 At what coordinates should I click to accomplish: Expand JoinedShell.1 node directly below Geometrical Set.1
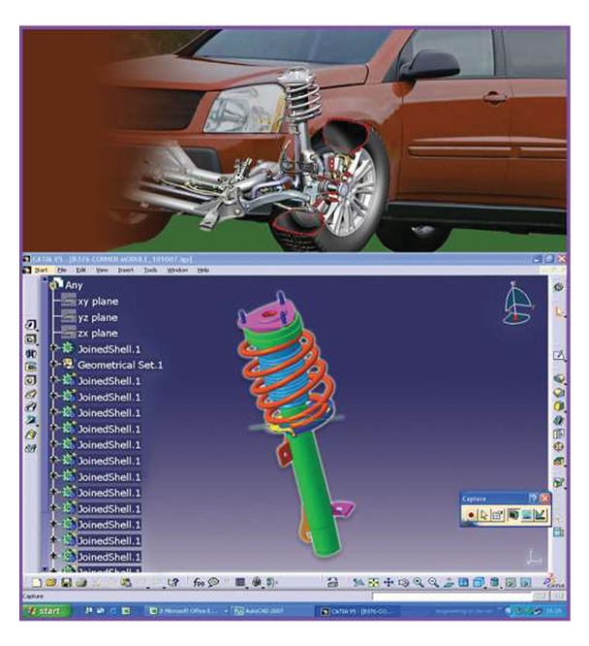53,379
